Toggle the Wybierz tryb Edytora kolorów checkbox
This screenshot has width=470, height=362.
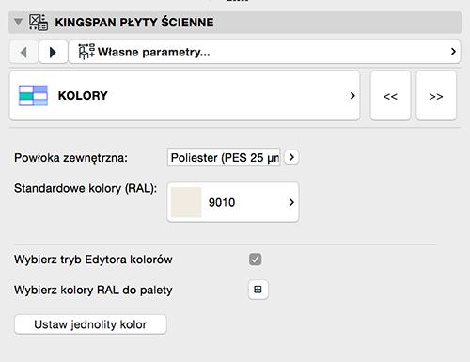point(255,260)
